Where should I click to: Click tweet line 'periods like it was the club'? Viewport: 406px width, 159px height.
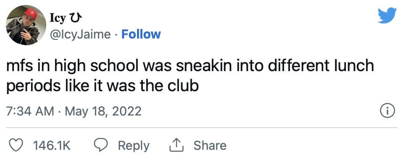(x=103, y=86)
